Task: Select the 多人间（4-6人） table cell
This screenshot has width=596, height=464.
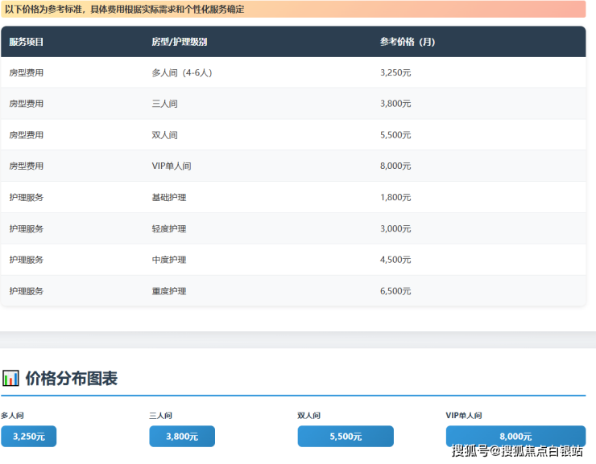Action: click(x=181, y=72)
